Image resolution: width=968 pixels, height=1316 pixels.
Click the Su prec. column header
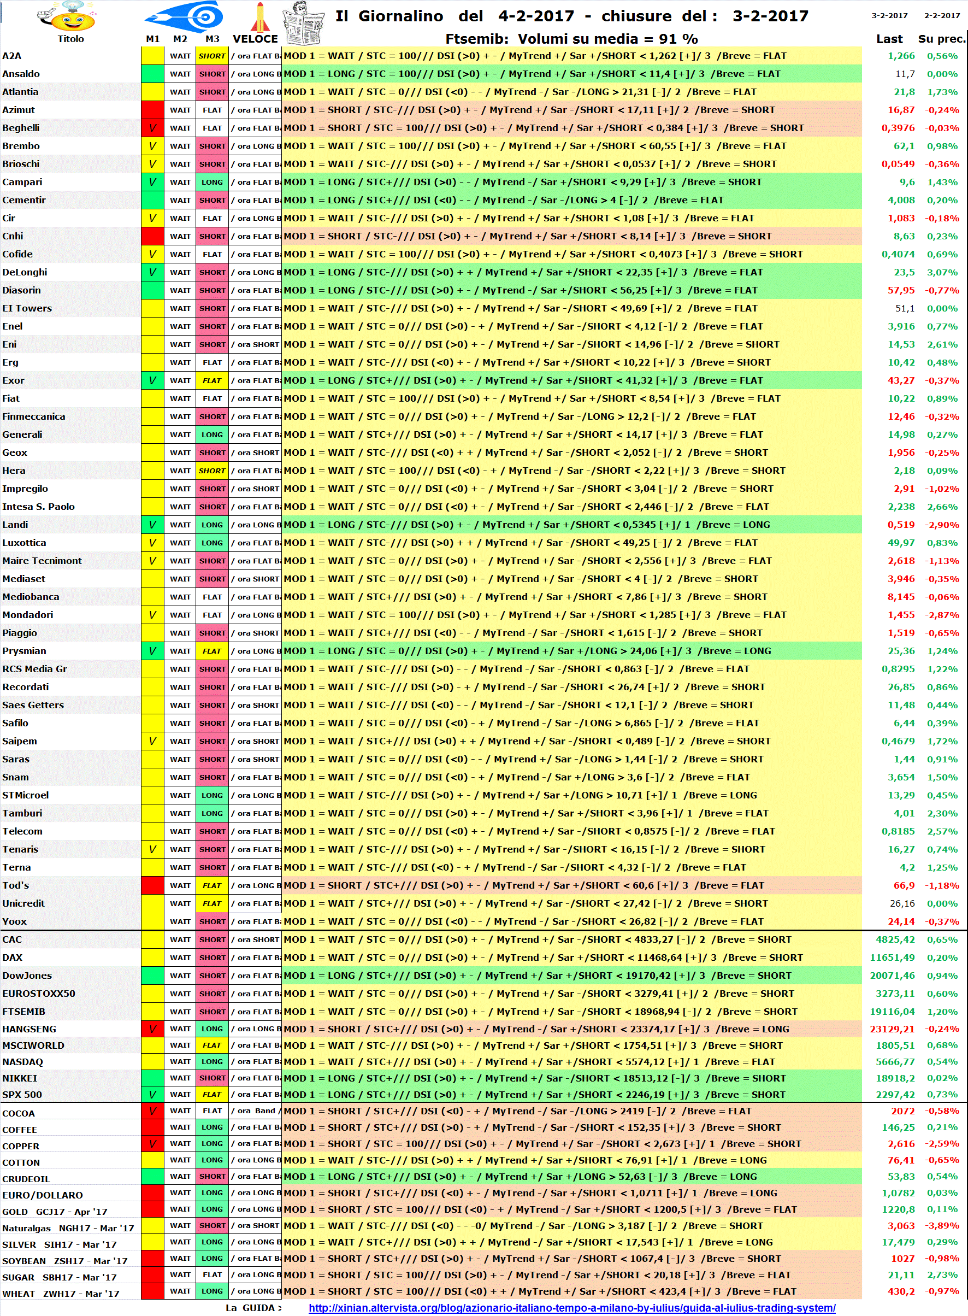tap(942, 39)
